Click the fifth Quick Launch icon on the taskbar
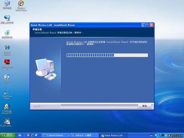The image size is (184, 138). click(36, 135)
